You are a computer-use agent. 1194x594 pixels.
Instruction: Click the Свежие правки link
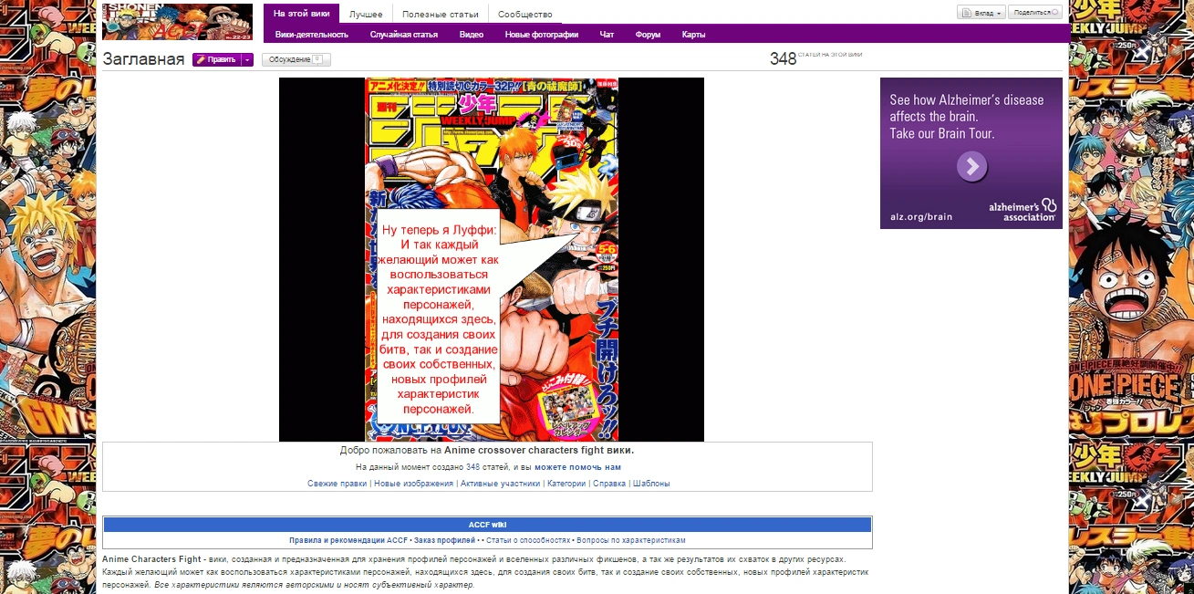click(337, 484)
